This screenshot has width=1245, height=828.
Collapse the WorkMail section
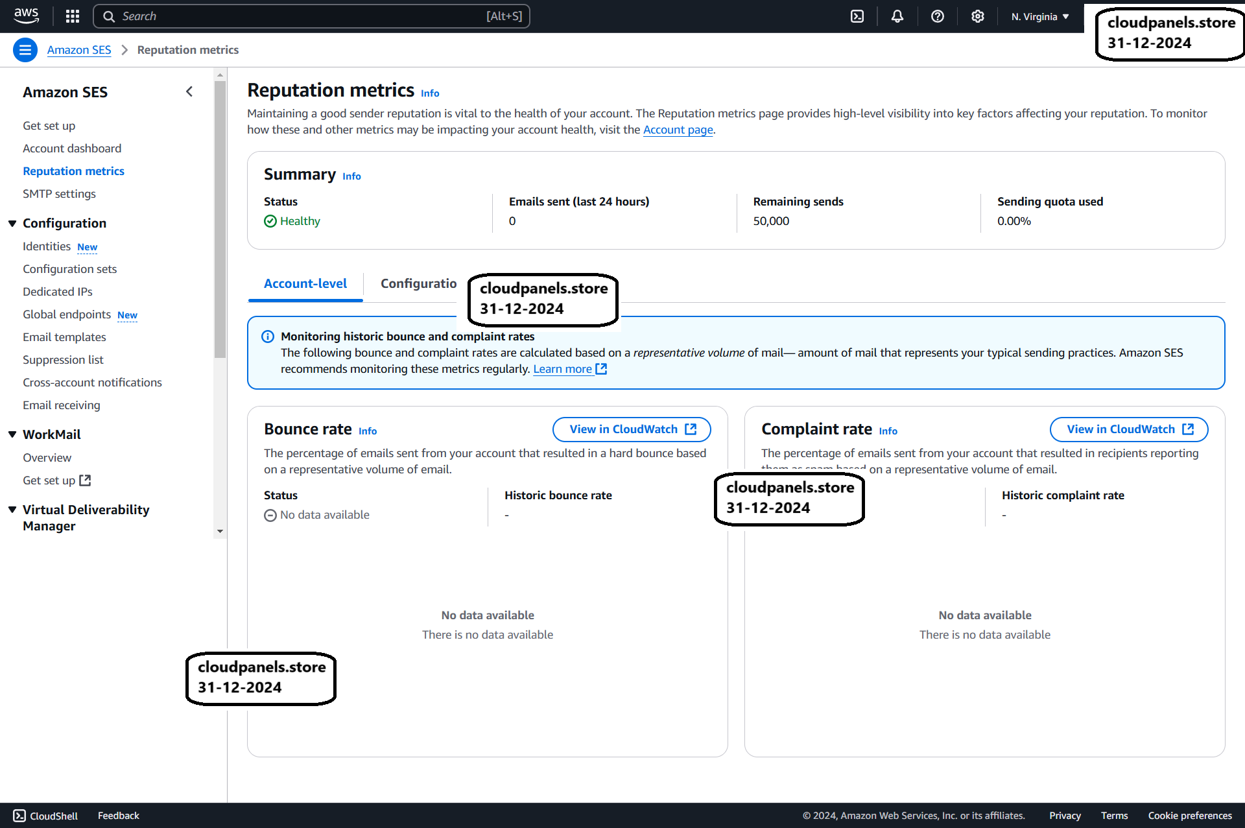click(12, 434)
